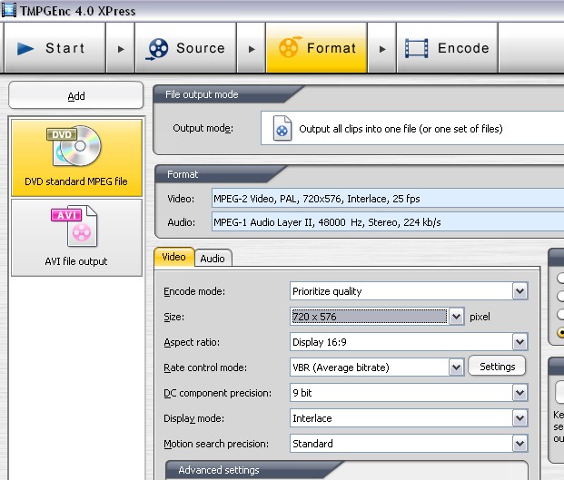Click the Encode mode label
The height and width of the screenshot is (480, 564).
194,291
